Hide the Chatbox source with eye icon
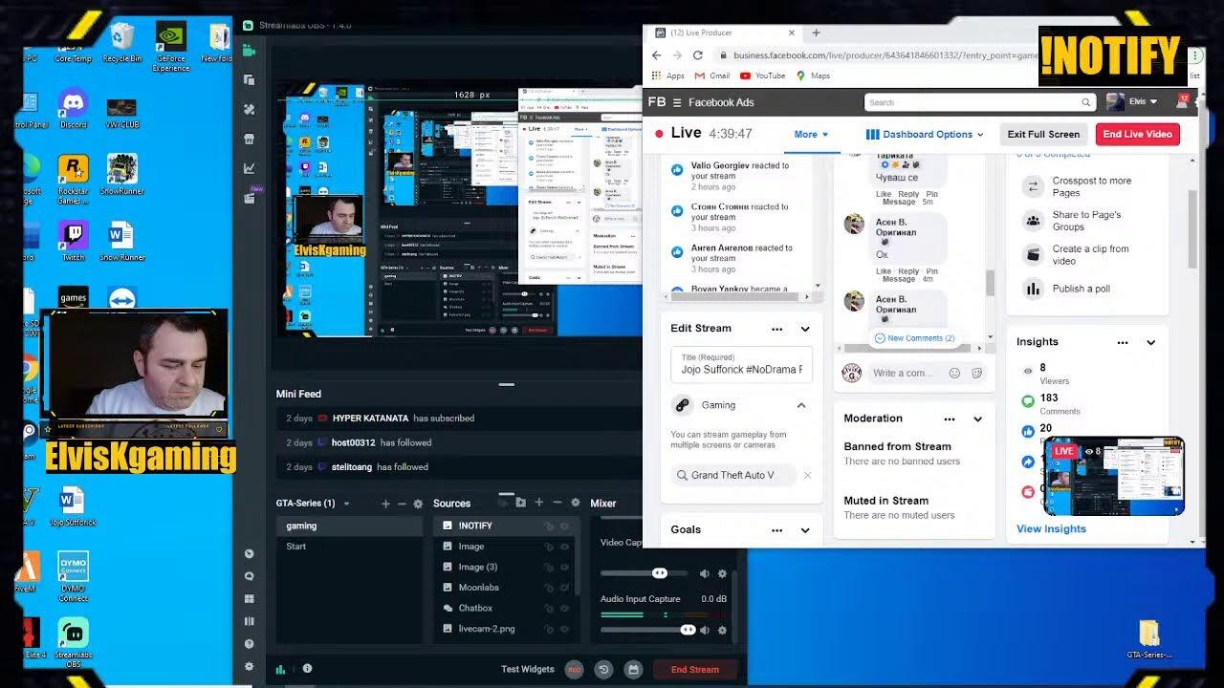 click(564, 608)
